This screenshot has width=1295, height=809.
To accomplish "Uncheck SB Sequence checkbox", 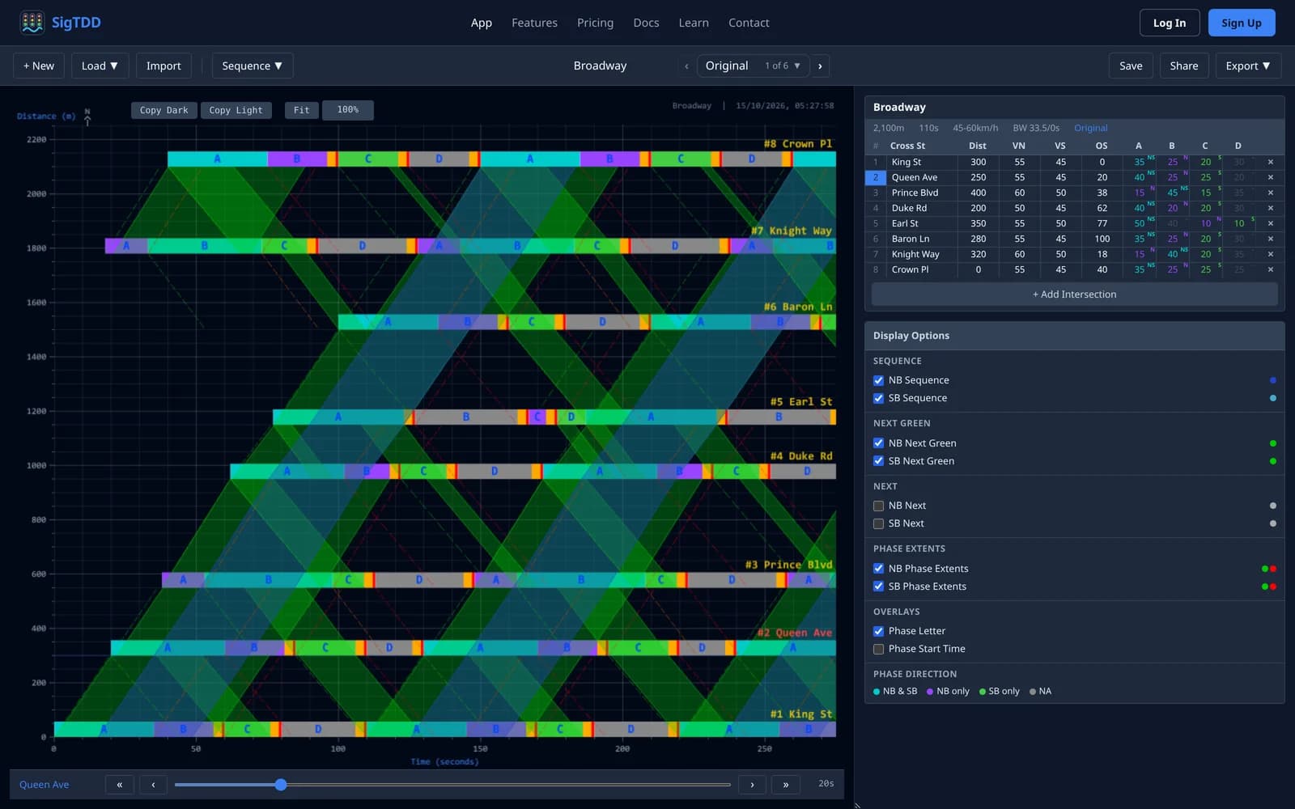I will pyautogui.click(x=878, y=398).
